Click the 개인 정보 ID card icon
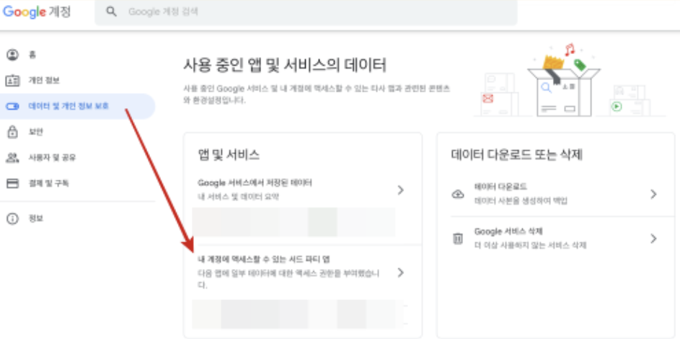The width and height of the screenshot is (680, 339). coord(12,81)
